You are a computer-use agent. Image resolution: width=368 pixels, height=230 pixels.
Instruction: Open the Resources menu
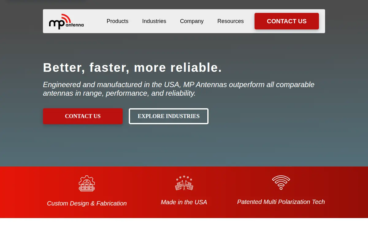231,21
